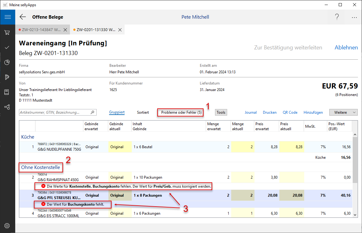
Task: Click the article search input field
Action: click(55, 112)
